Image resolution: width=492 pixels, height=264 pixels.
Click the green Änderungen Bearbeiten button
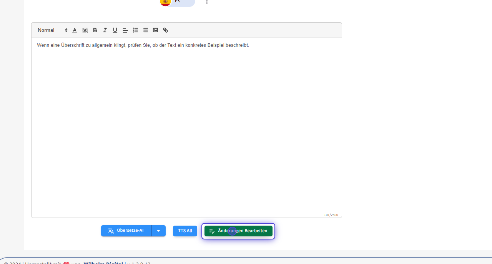pyautogui.click(x=238, y=231)
